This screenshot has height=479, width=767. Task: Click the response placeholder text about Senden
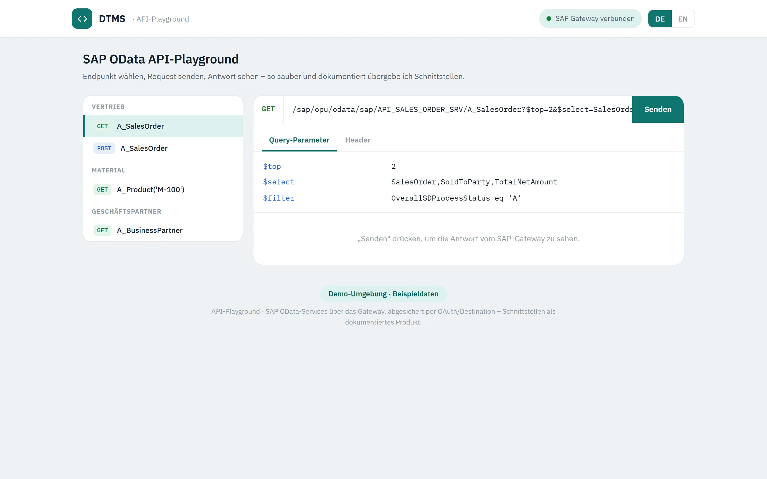pyautogui.click(x=469, y=239)
